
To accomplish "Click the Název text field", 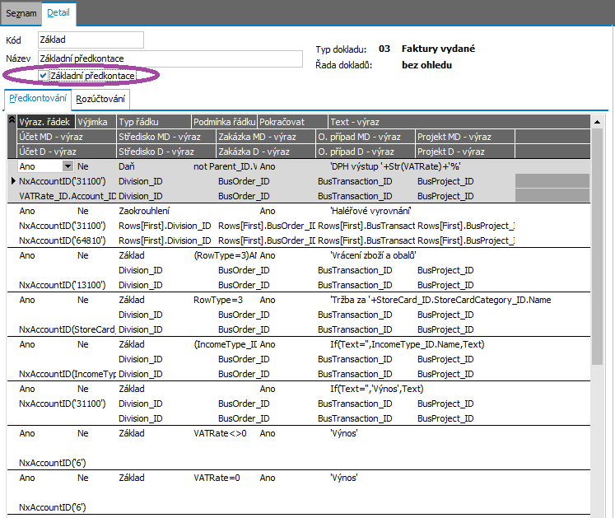I will click(170, 58).
